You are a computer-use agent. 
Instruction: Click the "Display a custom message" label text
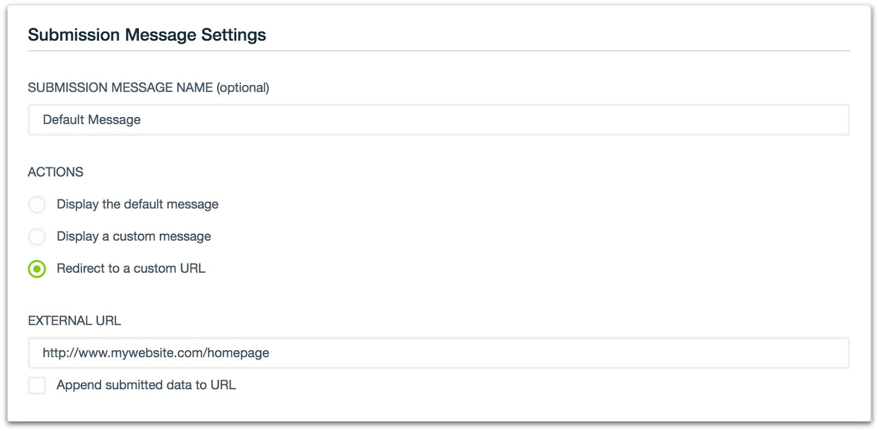click(133, 236)
